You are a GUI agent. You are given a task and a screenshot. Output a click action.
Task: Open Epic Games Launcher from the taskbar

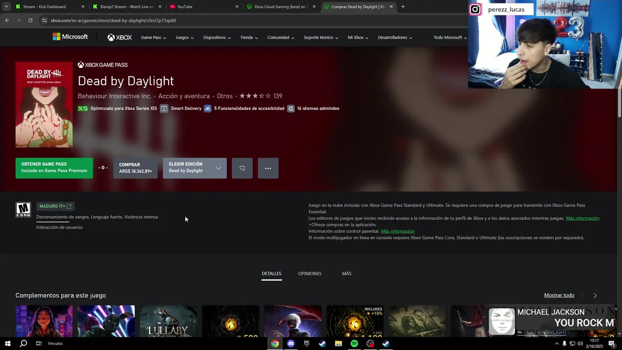[x=307, y=344]
